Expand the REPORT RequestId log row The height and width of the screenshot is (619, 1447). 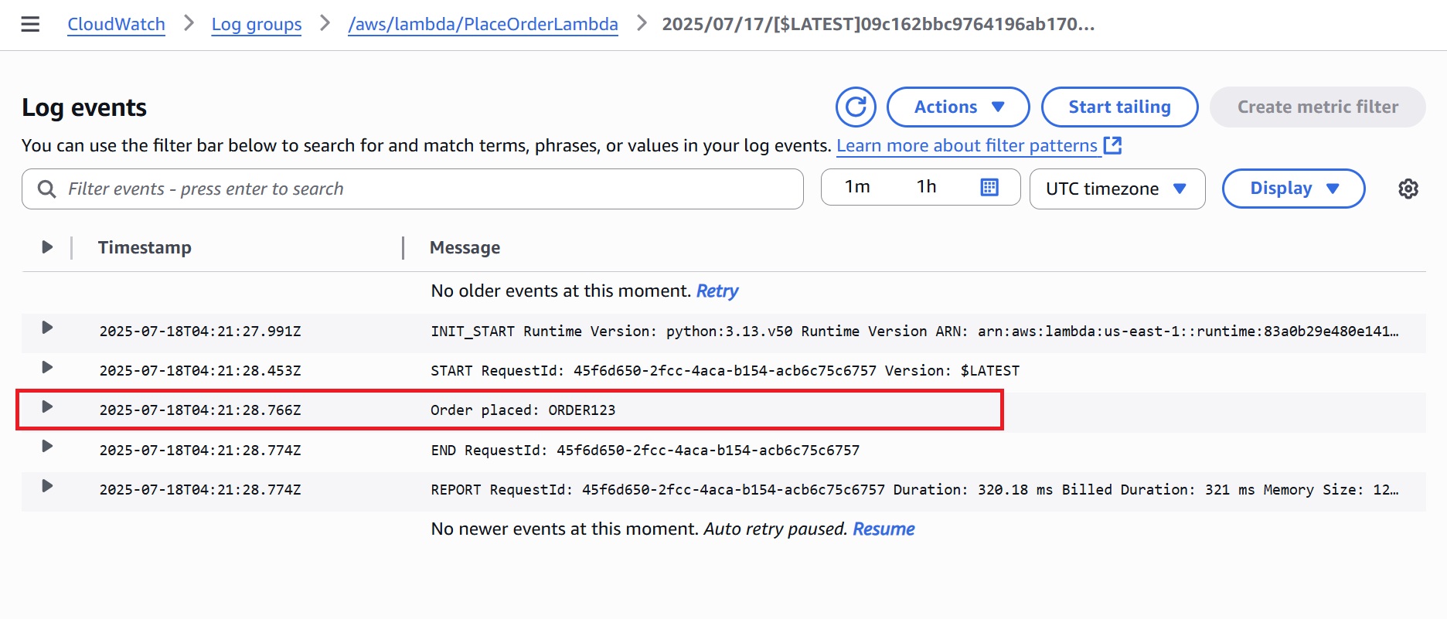[47, 486]
